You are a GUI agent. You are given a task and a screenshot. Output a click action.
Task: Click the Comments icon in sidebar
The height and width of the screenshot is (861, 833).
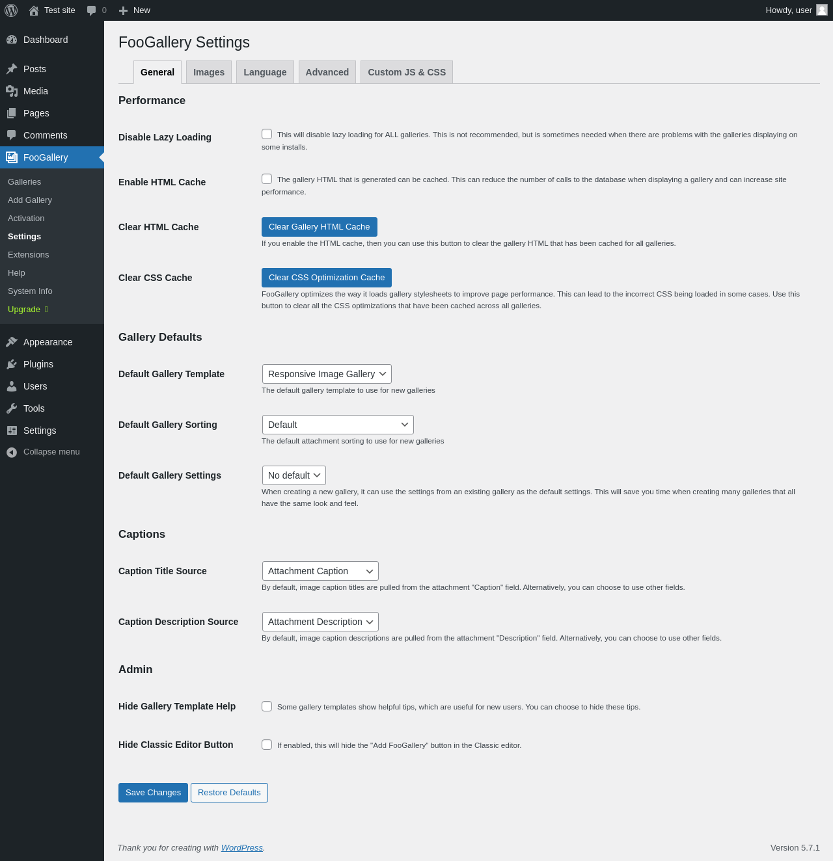point(12,135)
